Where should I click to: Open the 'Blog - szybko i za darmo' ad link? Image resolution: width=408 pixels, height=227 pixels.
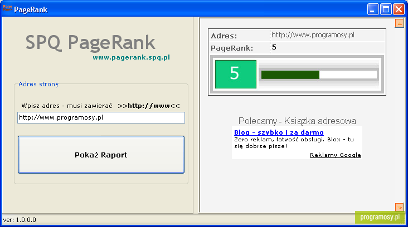[279, 132]
